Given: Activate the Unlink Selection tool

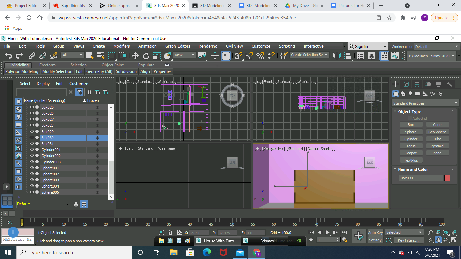Looking at the screenshot, I should click(x=43, y=56).
